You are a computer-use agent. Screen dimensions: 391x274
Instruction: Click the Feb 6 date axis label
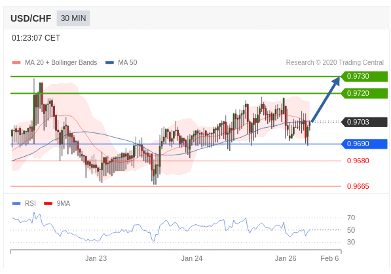pyautogui.click(x=329, y=258)
